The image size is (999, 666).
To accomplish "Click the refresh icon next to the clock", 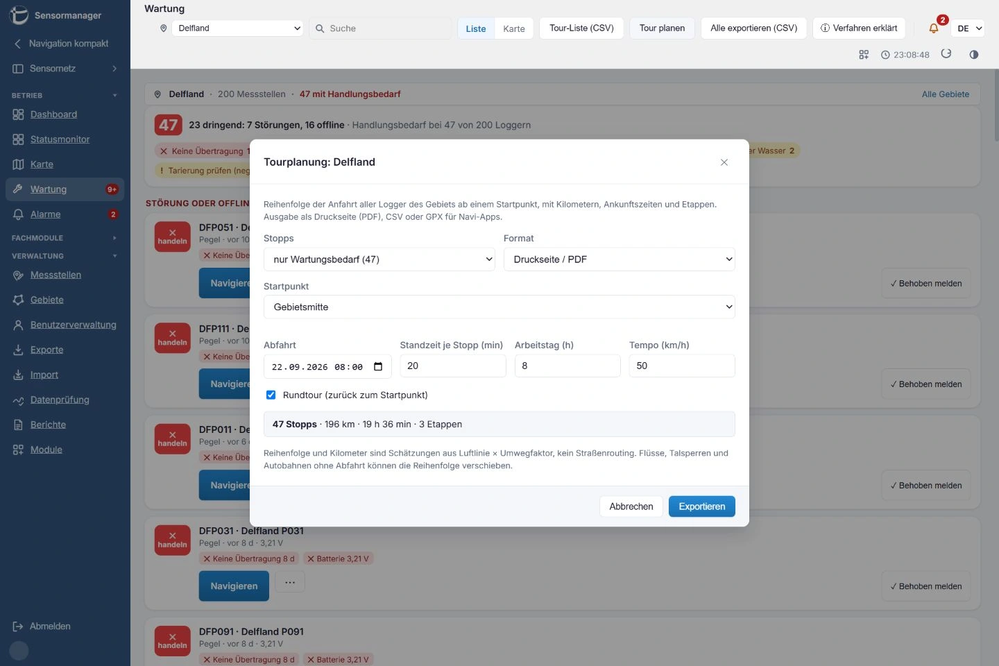I will point(946,54).
